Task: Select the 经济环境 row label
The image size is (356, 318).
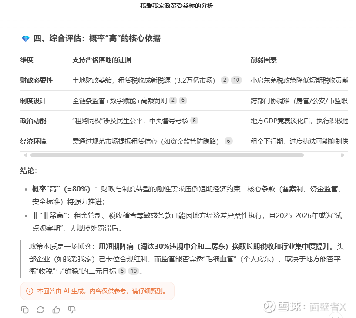Action: 34,141
